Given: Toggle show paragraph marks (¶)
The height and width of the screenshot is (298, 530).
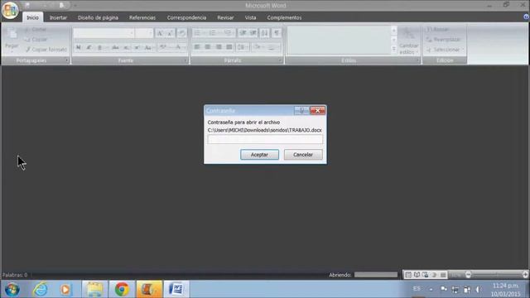Looking at the screenshot, I should (x=277, y=33).
